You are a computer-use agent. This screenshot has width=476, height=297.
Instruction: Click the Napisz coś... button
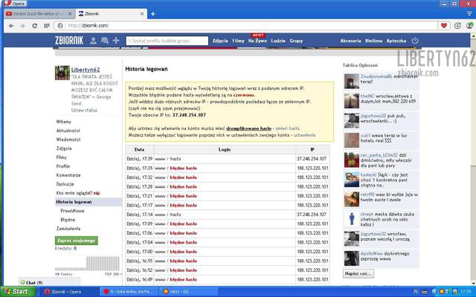(x=358, y=273)
